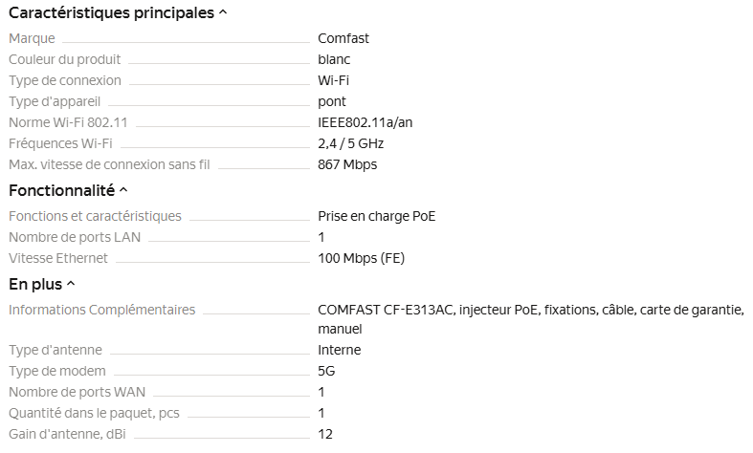This screenshot has height=453, width=753.
Task: Collapse the Caractéristiques principales section
Action: click(x=223, y=13)
